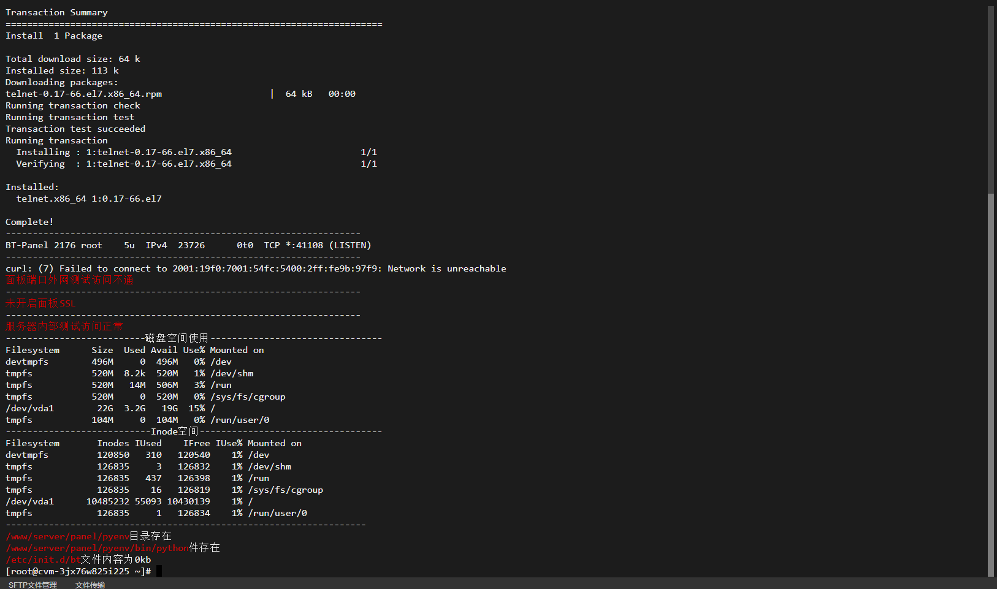Screen dimensions: 997x589
Task: Click the red 面板端口外网测试访问不通 message
Action: click(69, 280)
